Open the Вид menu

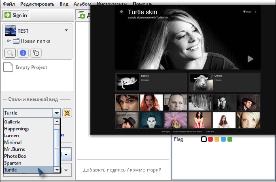(x=64, y=4)
